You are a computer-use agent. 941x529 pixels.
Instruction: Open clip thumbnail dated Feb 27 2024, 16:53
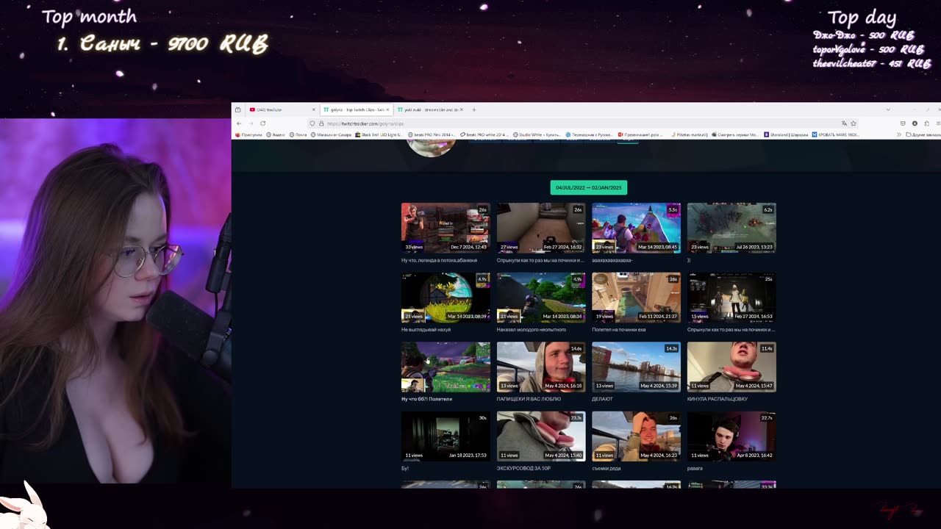coord(731,298)
